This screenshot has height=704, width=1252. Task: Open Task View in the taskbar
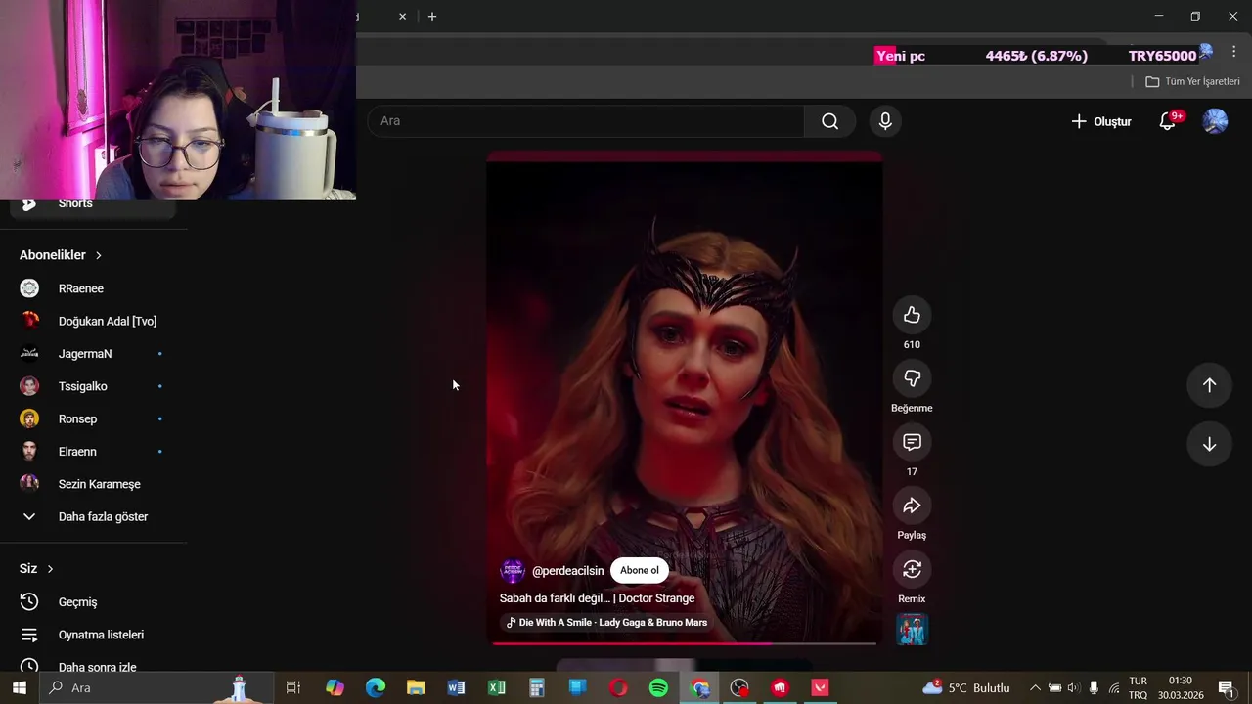(292, 688)
